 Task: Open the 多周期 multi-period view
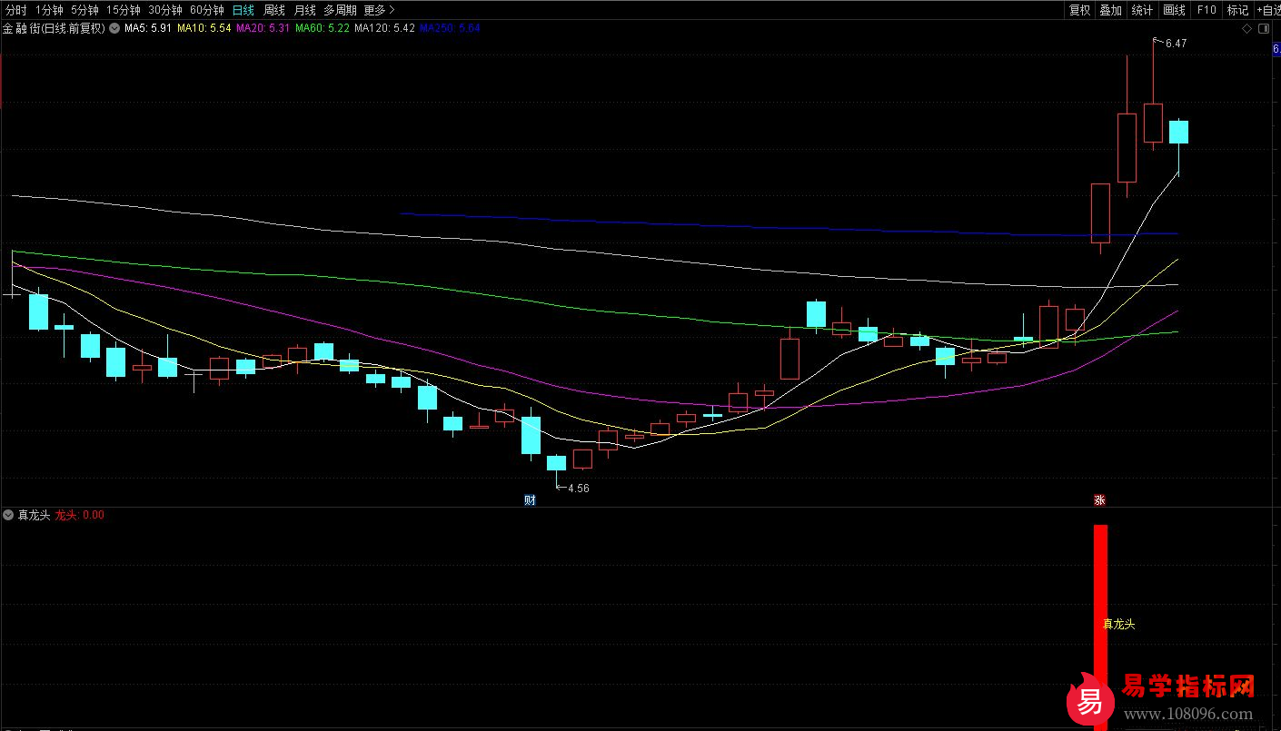(340, 10)
